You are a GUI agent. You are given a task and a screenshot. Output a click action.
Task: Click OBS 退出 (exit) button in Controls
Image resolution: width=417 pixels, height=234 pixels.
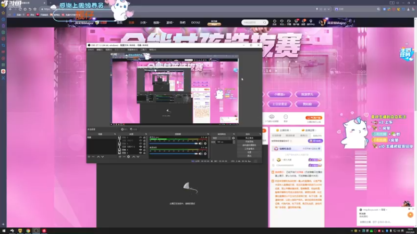point(249,155)
